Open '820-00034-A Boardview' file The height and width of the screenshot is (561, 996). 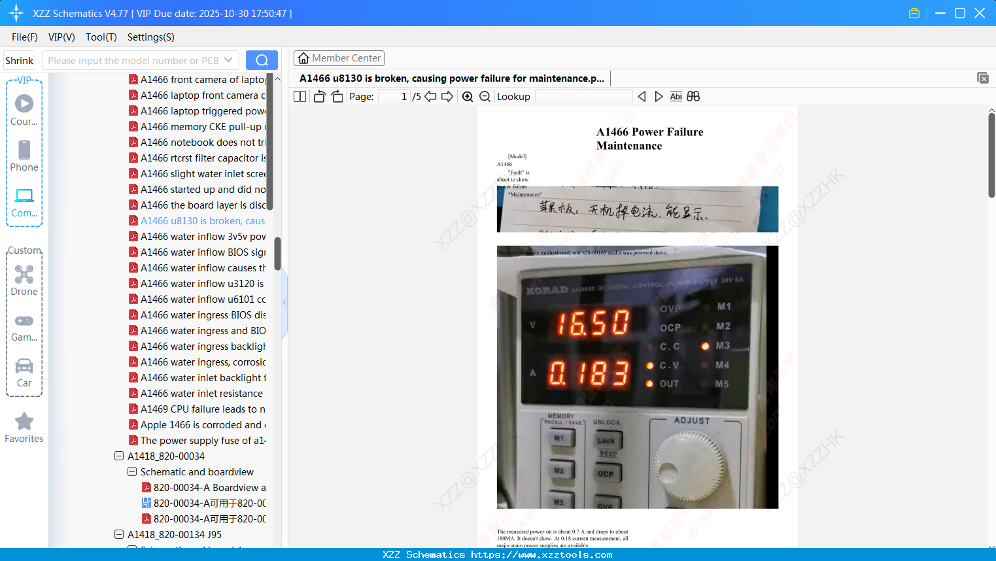pos(203,487)
